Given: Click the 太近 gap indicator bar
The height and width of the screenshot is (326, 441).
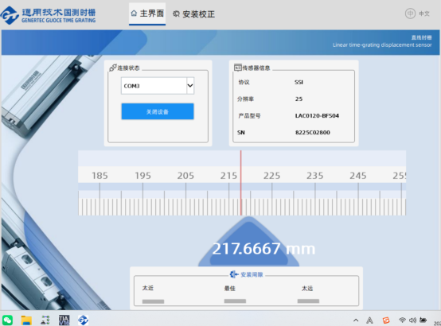Looking at the screenshot, I should point(153,301).
